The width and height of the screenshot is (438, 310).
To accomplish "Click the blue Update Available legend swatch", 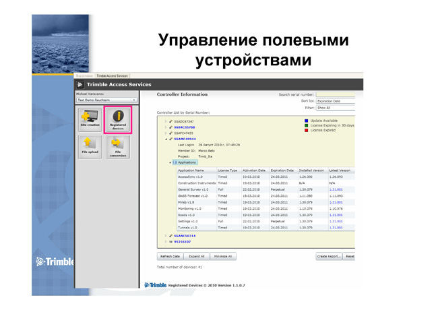I will tap(306, 121).
